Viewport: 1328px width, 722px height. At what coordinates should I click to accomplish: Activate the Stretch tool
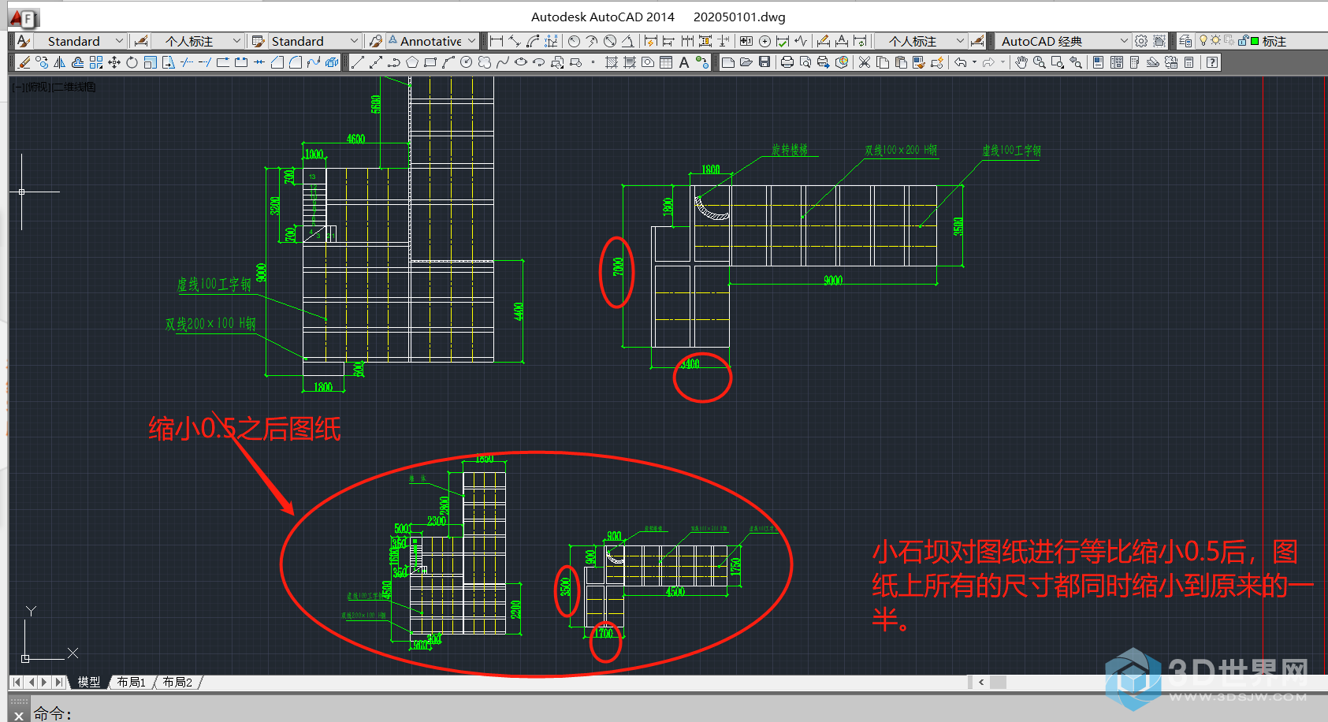point(168,62)
